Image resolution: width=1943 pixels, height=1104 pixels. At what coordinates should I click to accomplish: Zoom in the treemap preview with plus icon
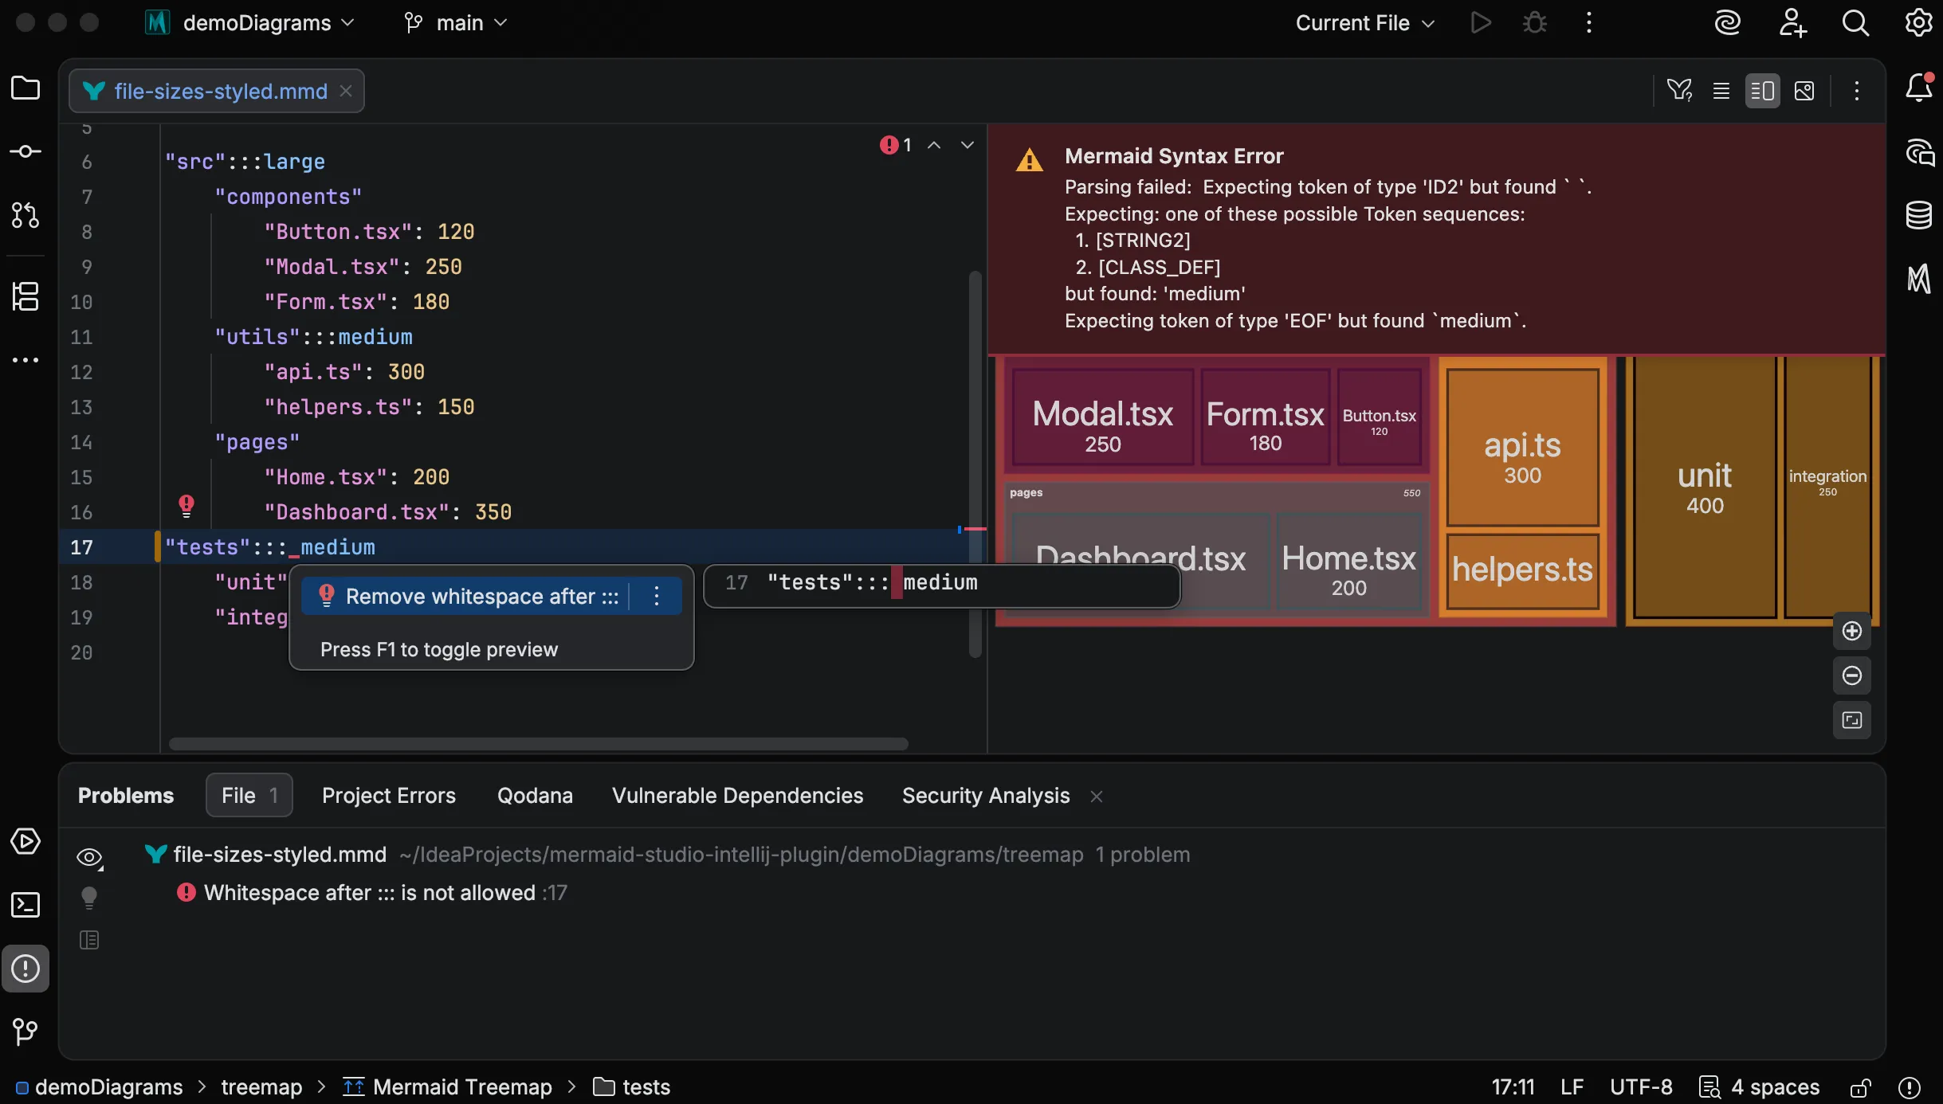click(x=1852, y=630)
